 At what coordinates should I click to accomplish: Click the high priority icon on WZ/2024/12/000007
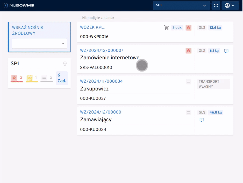pyautogui.click(x=188, y=51)
